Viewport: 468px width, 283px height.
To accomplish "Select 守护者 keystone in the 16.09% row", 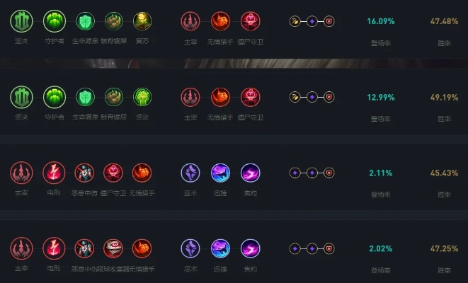I will (x=55, y=21).
